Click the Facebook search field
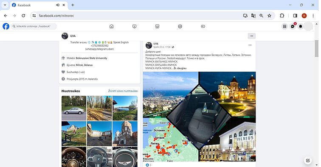This screenshot has height=167, width=321. pos(34,26)
